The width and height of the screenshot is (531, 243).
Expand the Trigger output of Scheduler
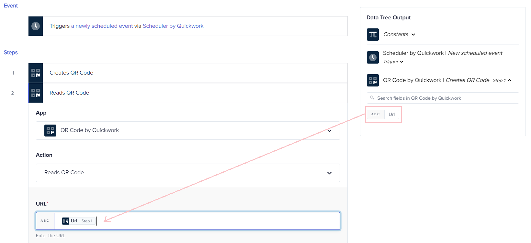[x=402, y=62]
